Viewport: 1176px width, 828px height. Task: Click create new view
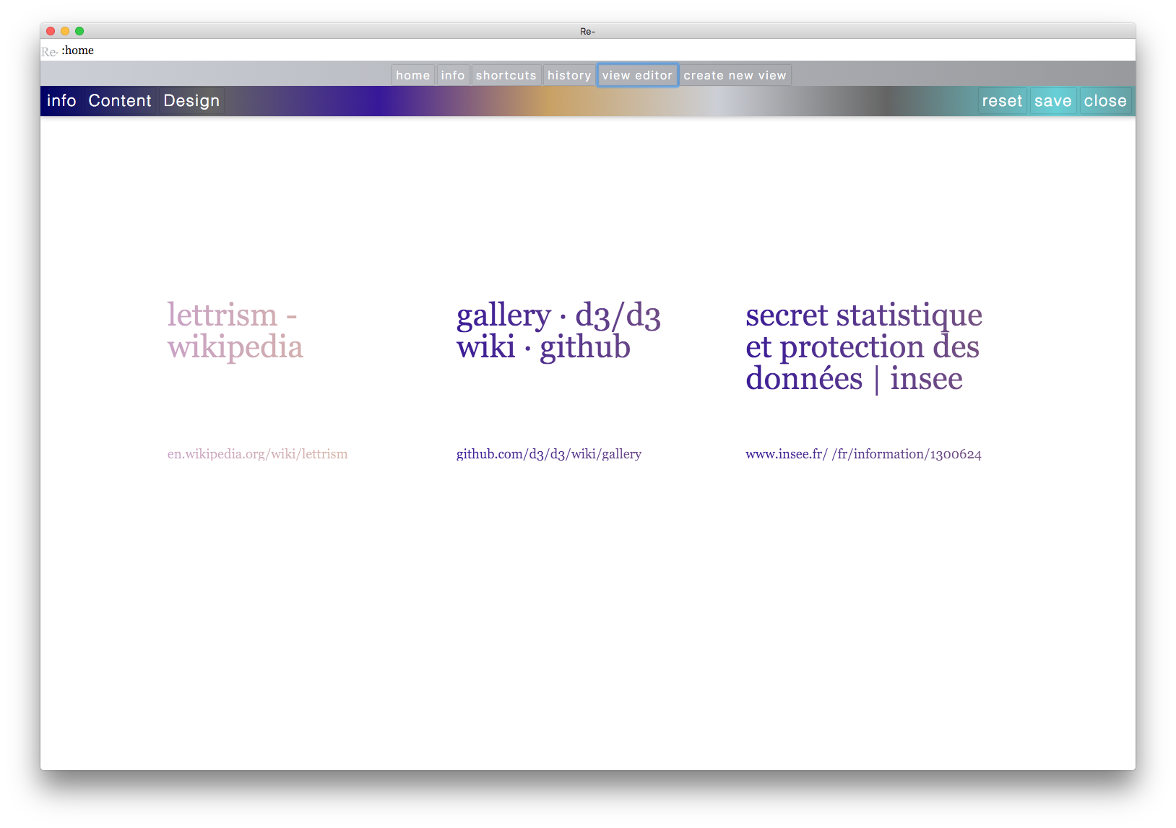coord(735,75)
